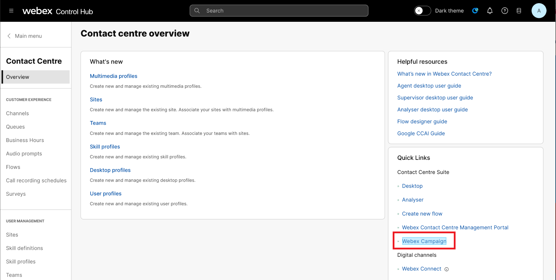Viewport: 556px width, 280px height.
Task: Open the Analyser desktop user guide
Action: click(x=432, y=110)
